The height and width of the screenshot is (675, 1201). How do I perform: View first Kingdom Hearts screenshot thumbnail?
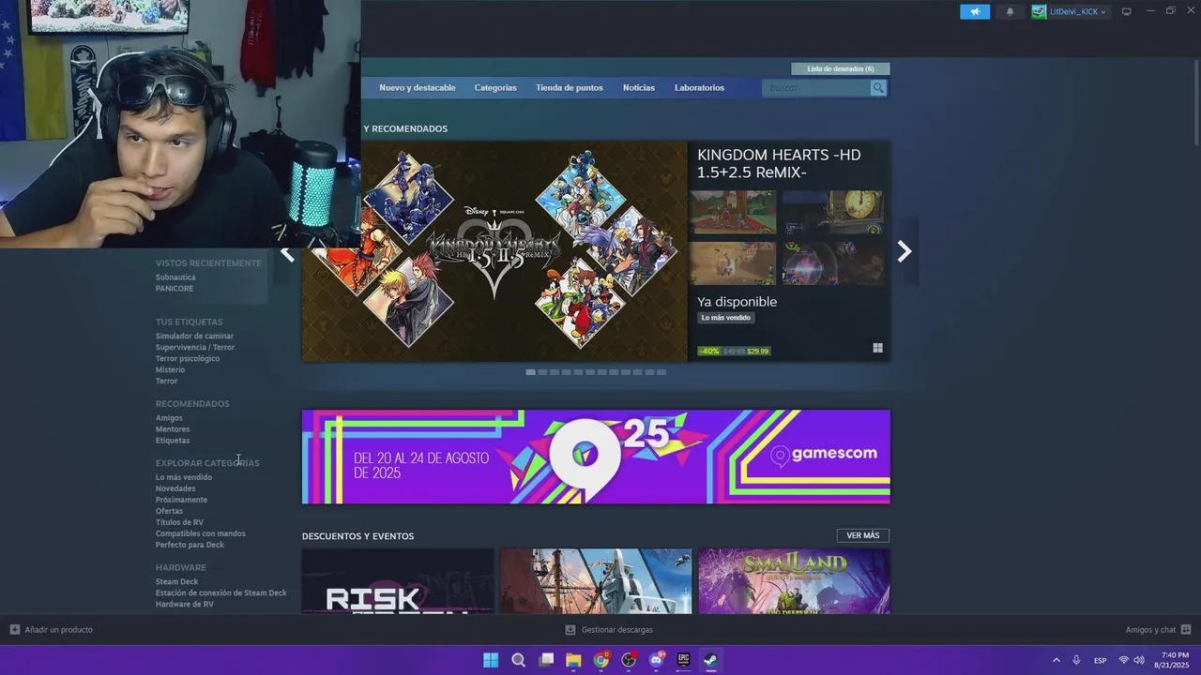733,212
